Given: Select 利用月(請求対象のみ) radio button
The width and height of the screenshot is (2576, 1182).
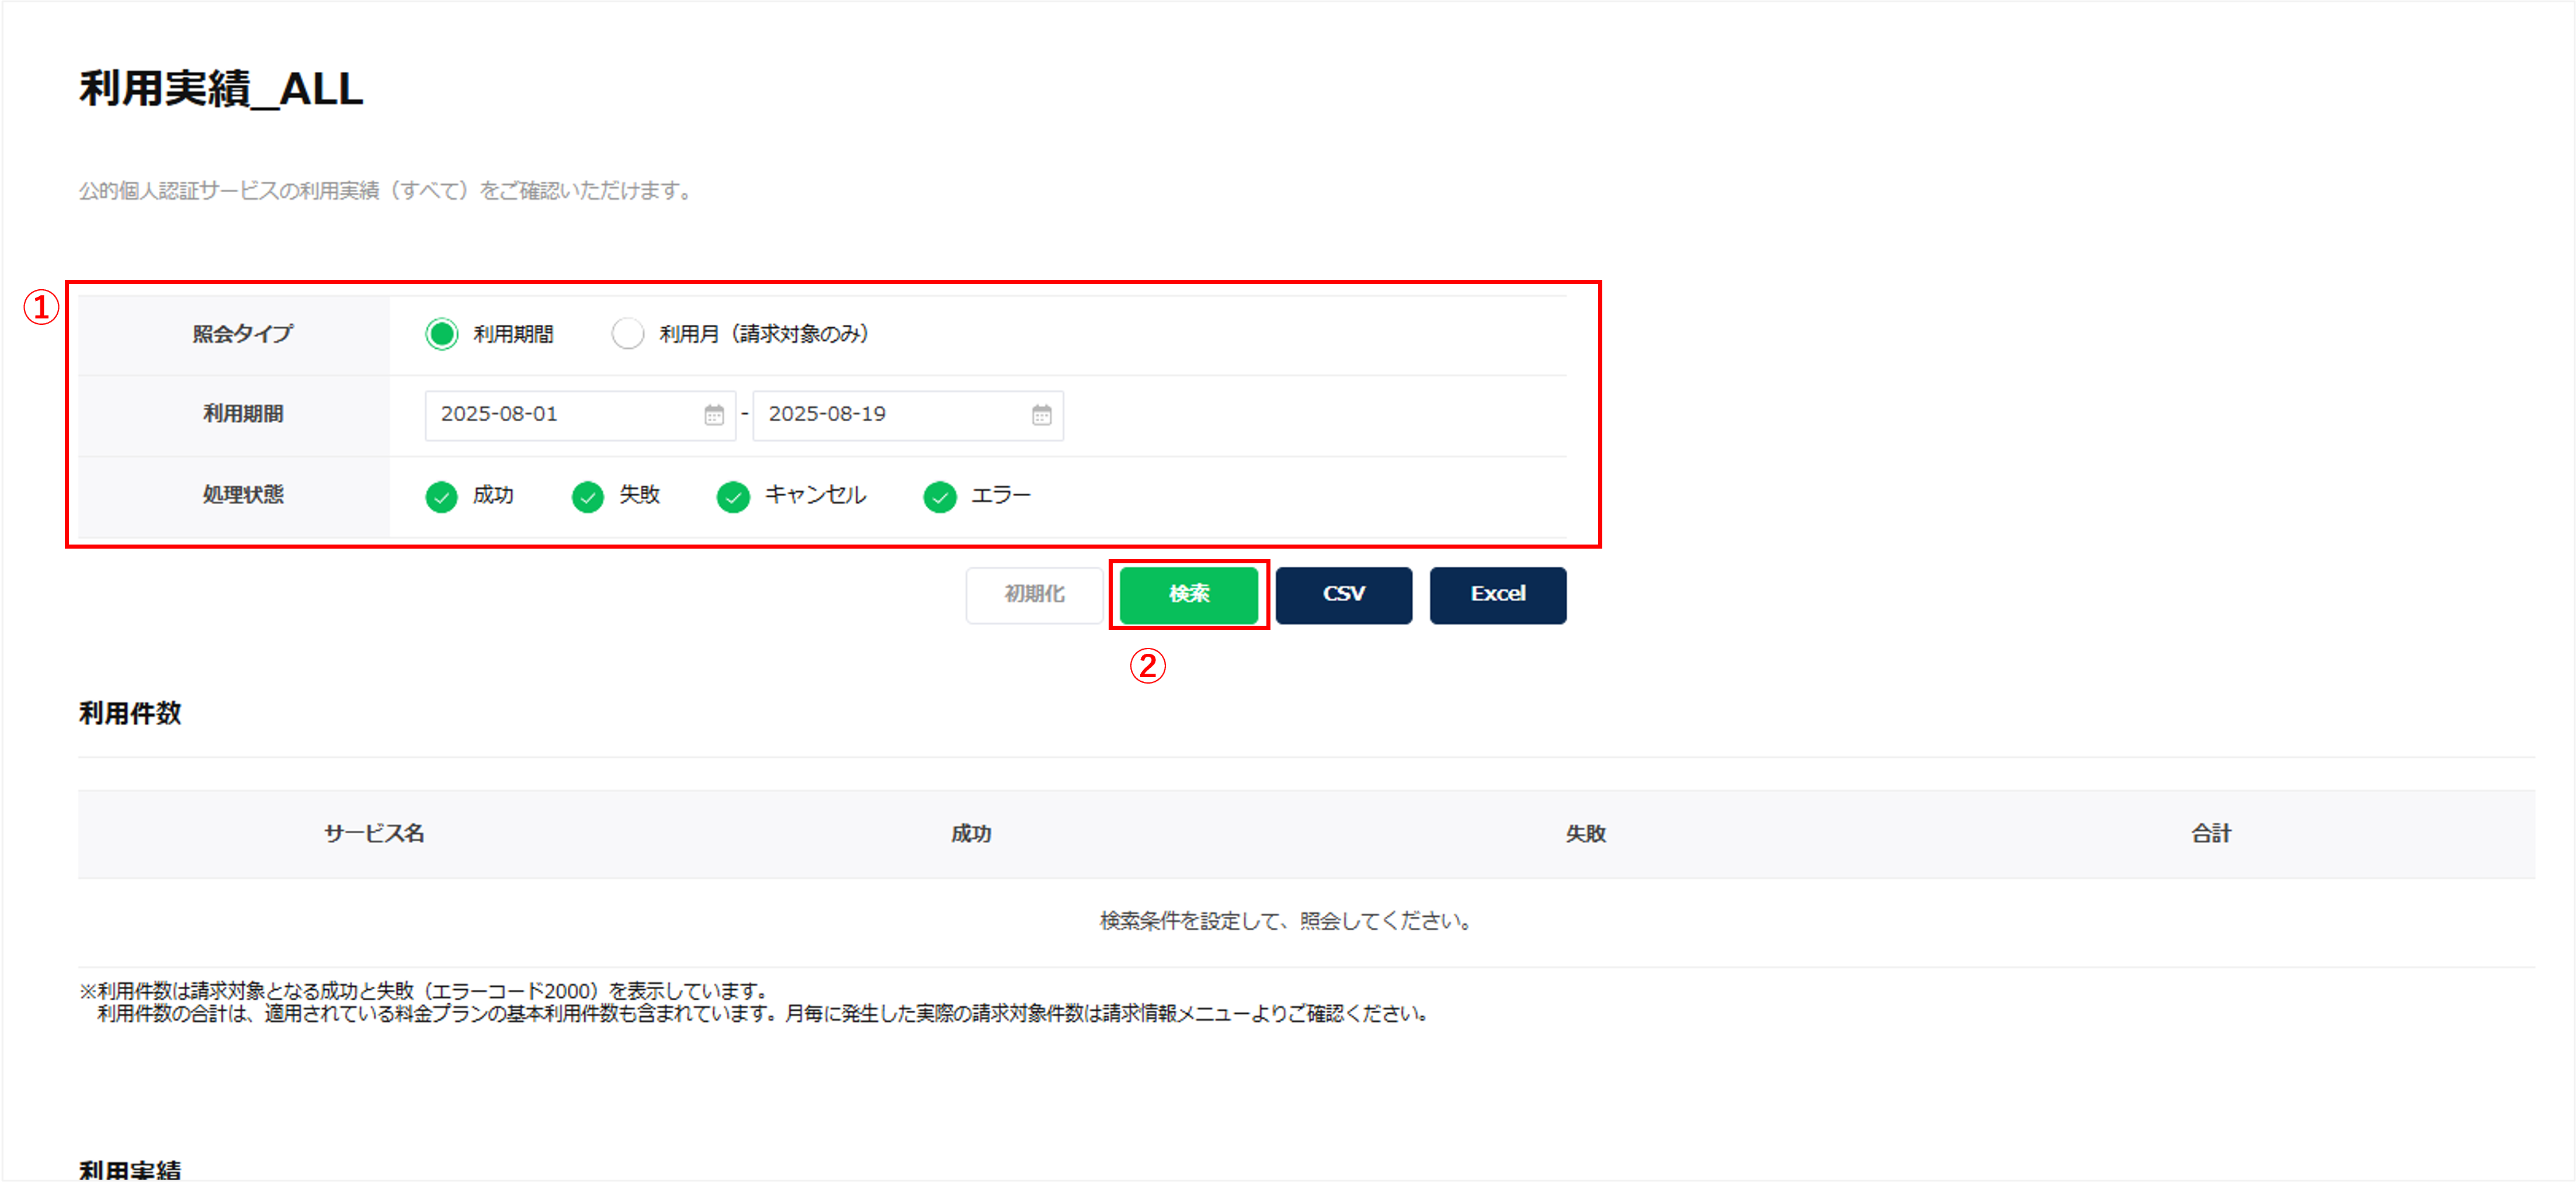Looking at the screenshot, I should pyautogui.click(x=627, y=334).
